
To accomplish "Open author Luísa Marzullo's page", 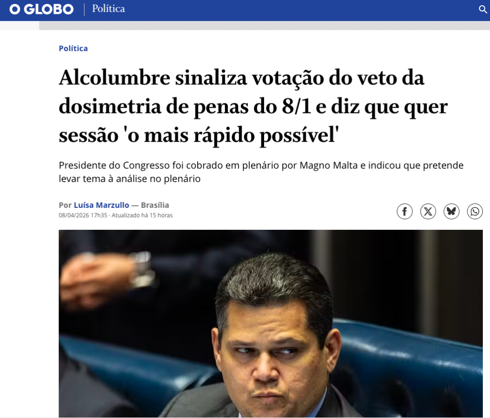I will coord(101,205).
